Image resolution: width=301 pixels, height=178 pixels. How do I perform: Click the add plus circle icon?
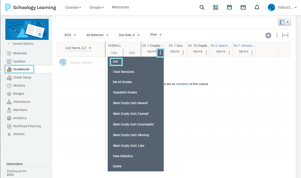pyautogui.click(x=268, y=36)
